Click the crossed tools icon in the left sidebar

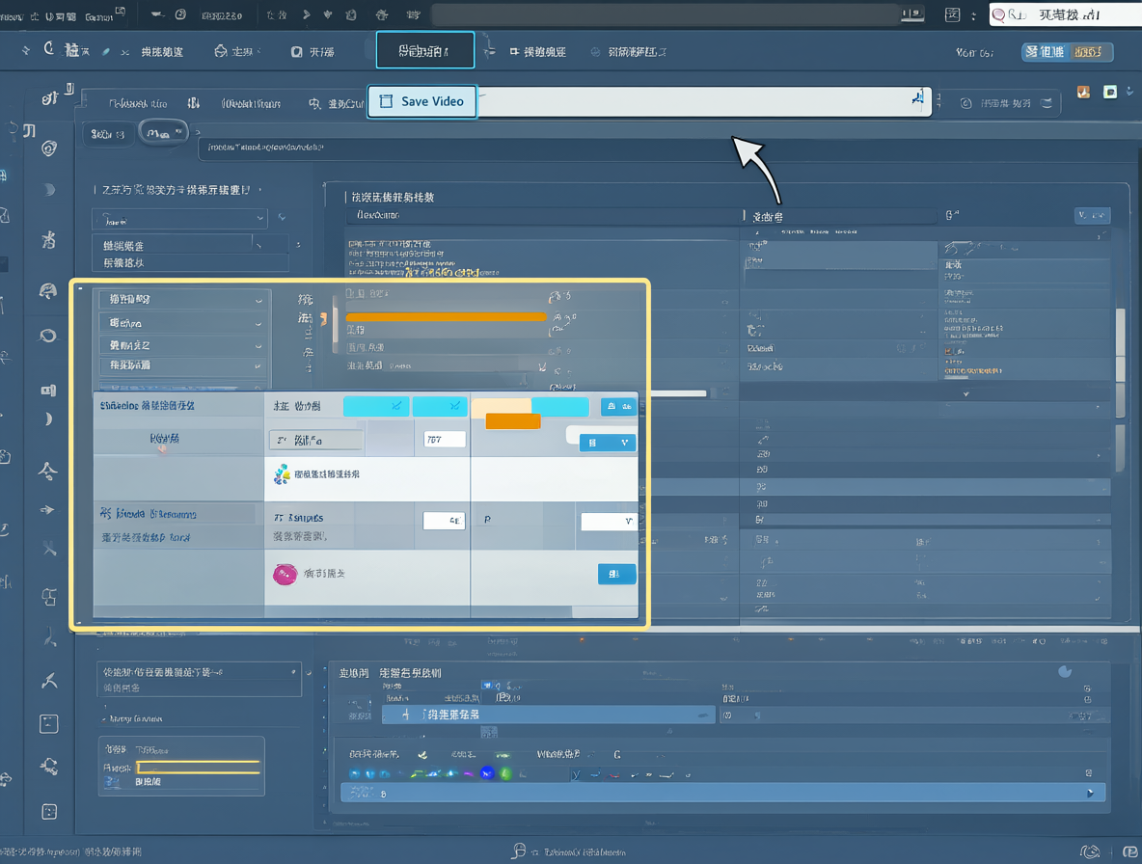(49, 548)
